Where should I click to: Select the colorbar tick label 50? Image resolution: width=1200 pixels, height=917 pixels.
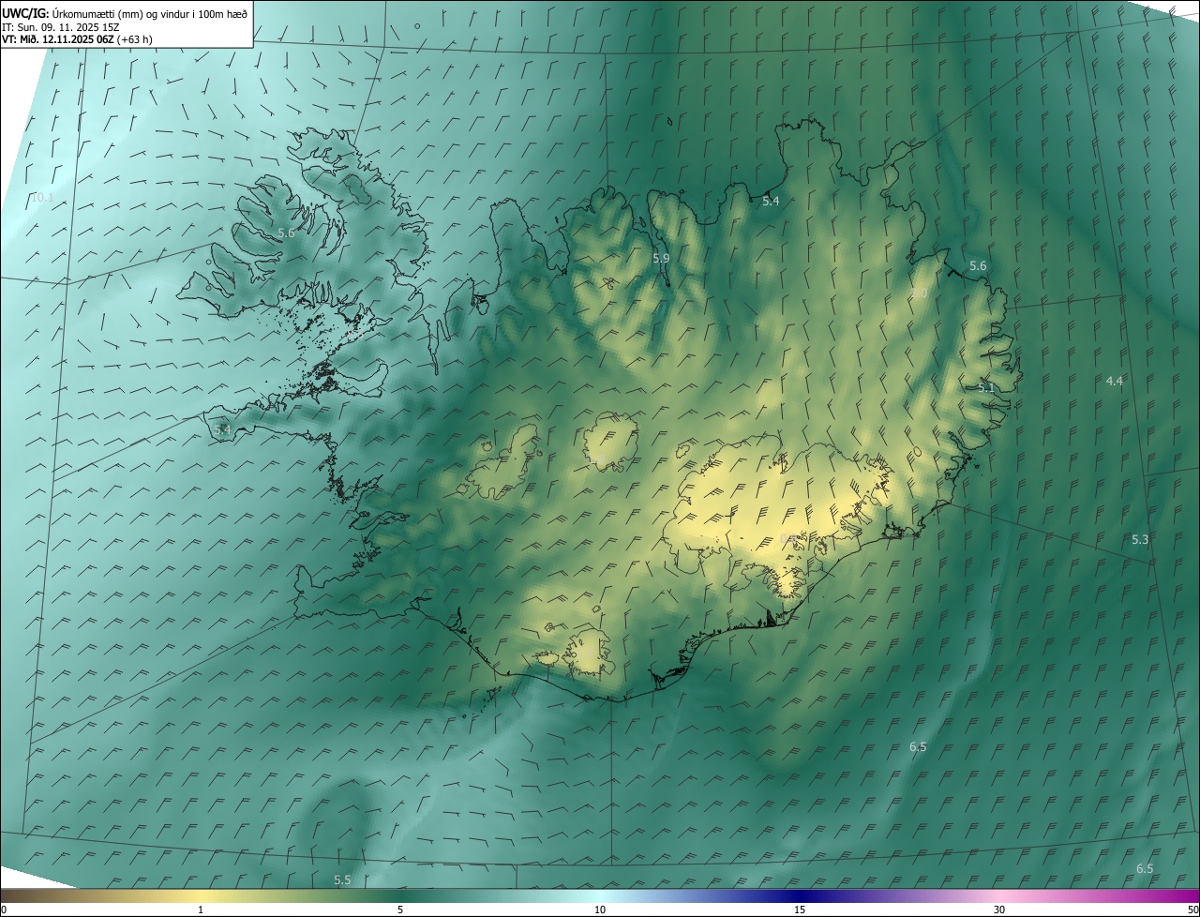1192,909
